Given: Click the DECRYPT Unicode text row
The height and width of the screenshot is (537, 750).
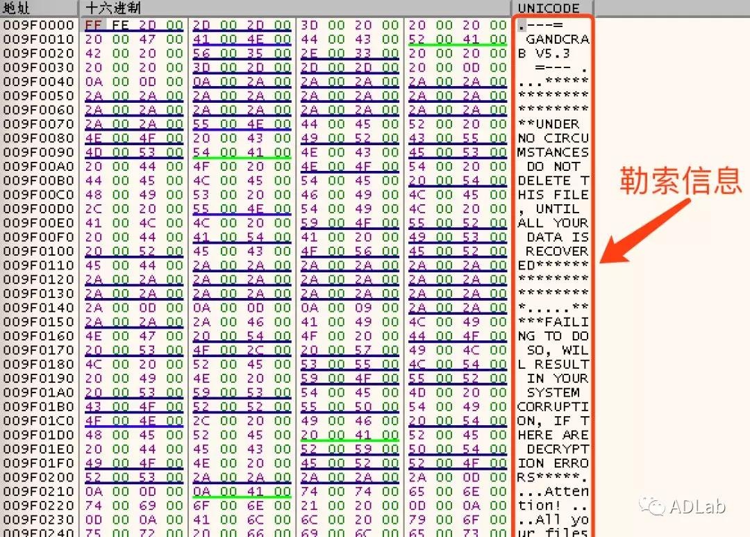Looking at the screenshot, I should [557, 449].
